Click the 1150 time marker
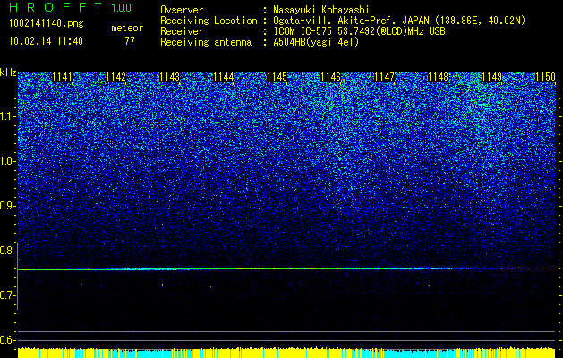Viewport: 563px width, 358px height. 545,77
